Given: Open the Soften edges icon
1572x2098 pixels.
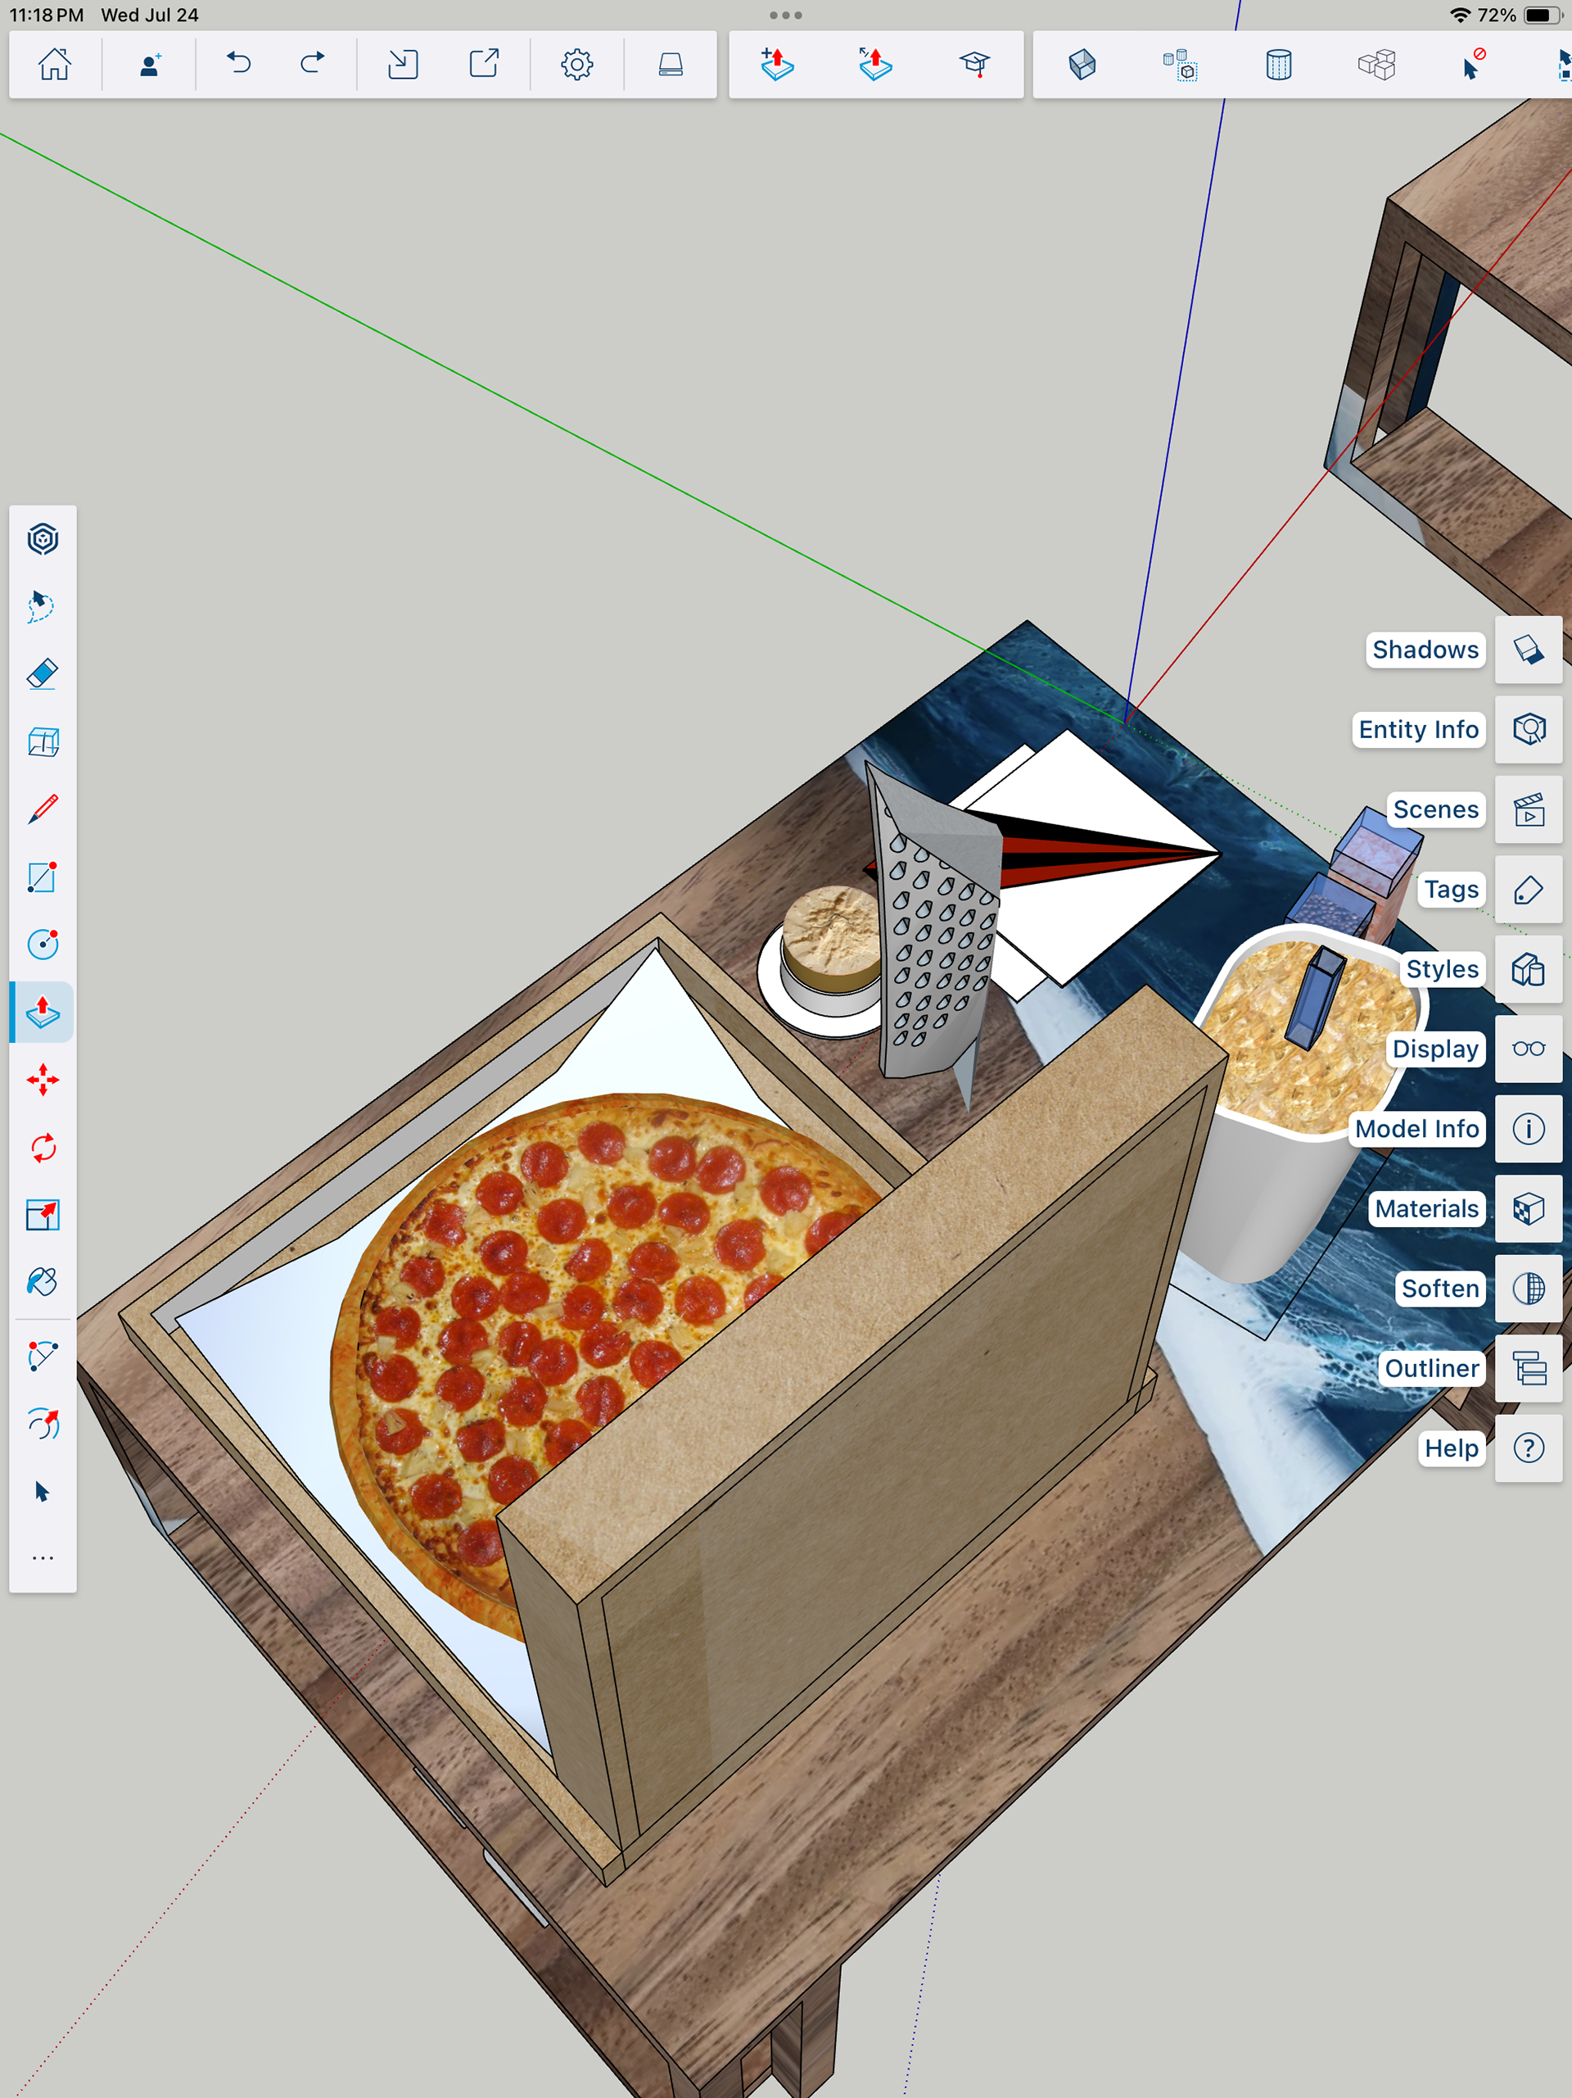Looking at the screenshot, I should click(1529, 1288).
